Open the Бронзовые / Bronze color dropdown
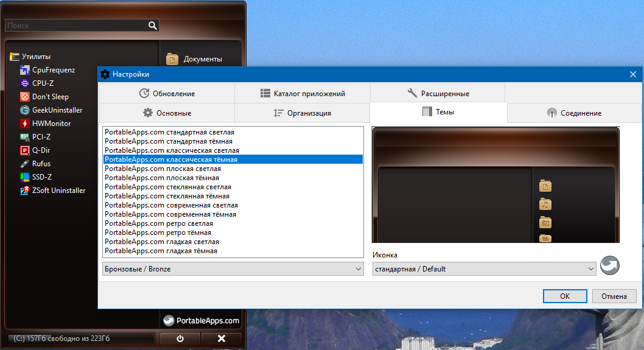644x350 pixels. (x=233, y=268)
